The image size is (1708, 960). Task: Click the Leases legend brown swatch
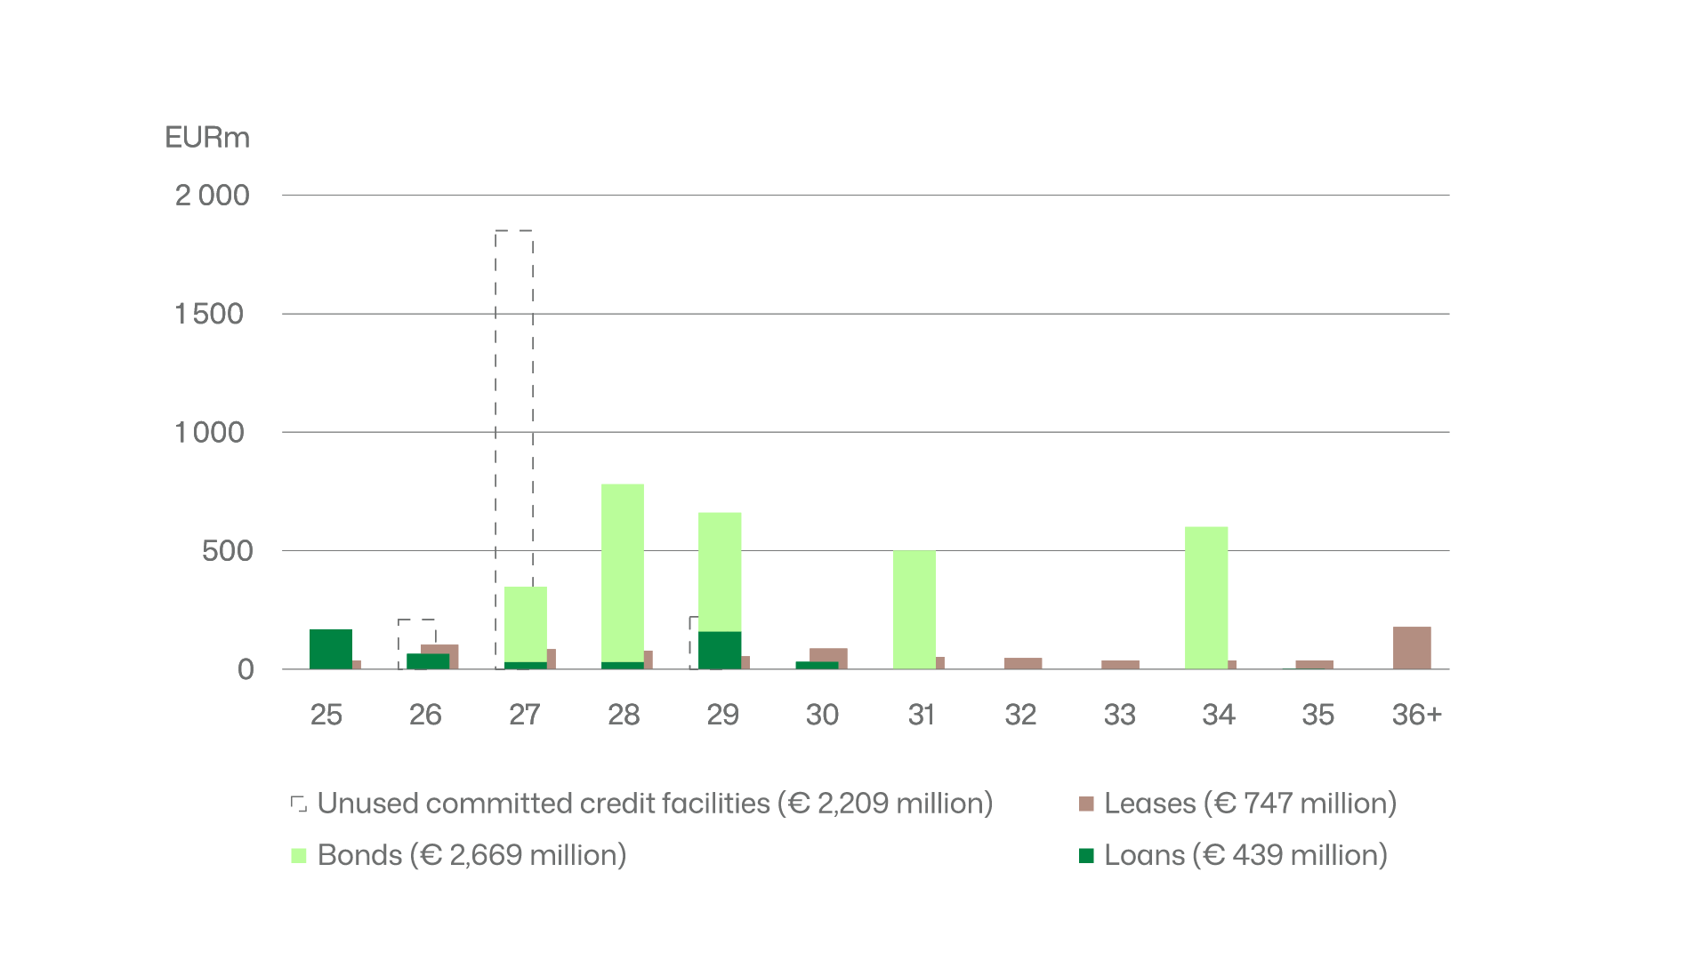point(1086,804)
